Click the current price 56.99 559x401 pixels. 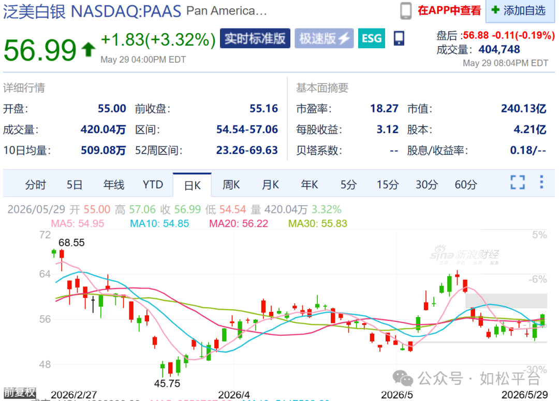(x=40, y=50)
